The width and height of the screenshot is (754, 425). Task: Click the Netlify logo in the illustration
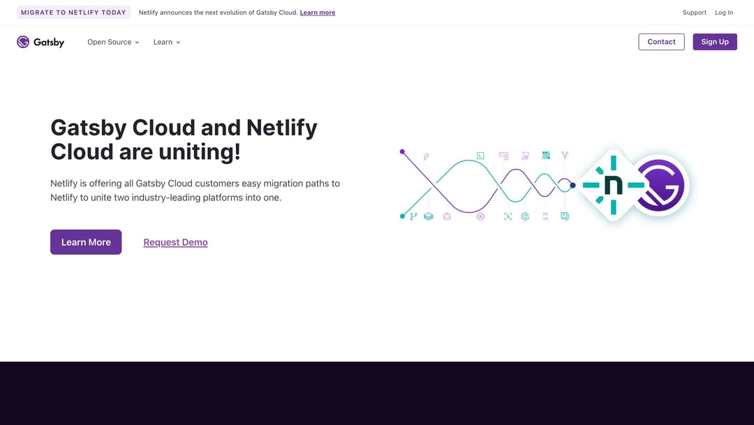(x=613, y=185)
